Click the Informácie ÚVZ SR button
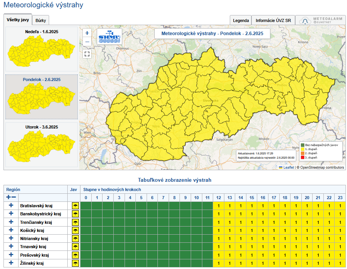347x269 pixels. click(x=273, y=20)
